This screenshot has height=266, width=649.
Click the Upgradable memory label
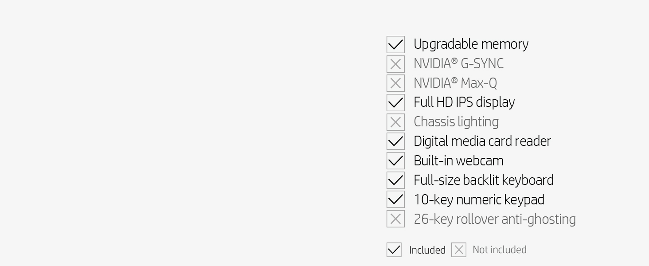click(x=471, y=44)
